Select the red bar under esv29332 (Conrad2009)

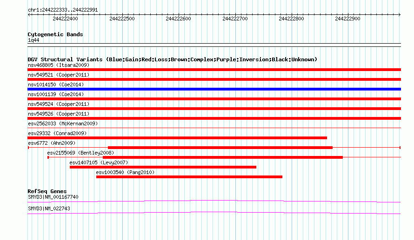[x=177, y=138]
